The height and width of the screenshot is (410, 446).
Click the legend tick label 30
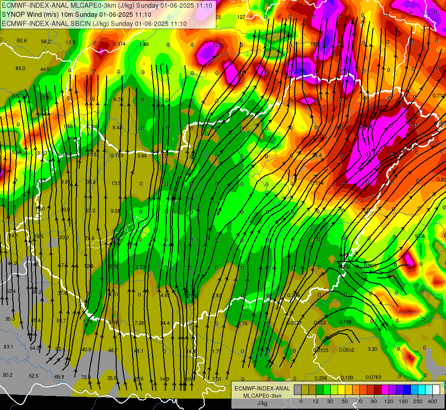click(330, 401)
